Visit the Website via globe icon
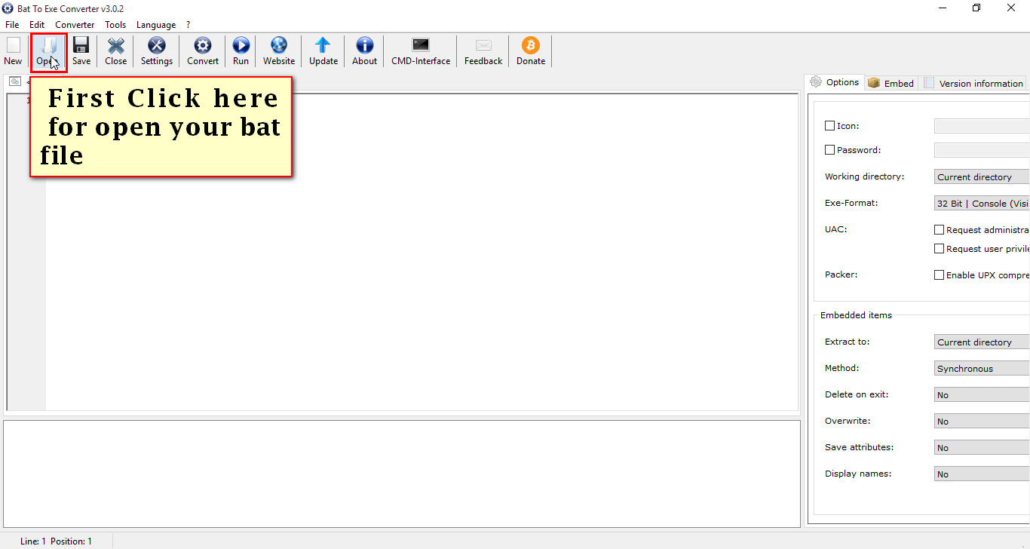The height and width of the screenshot is (549, 1030). point(279,51)
